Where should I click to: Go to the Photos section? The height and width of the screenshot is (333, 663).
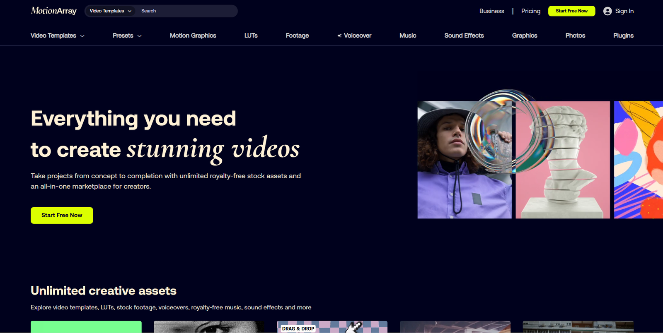tap(575, 36)
